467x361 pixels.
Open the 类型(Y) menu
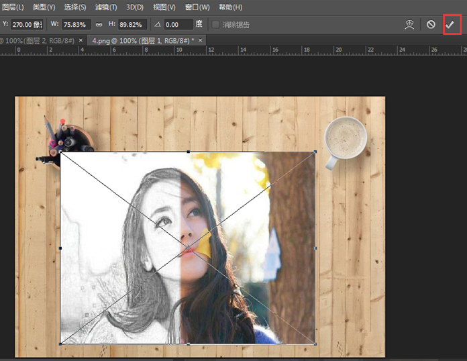click(44, 7)
